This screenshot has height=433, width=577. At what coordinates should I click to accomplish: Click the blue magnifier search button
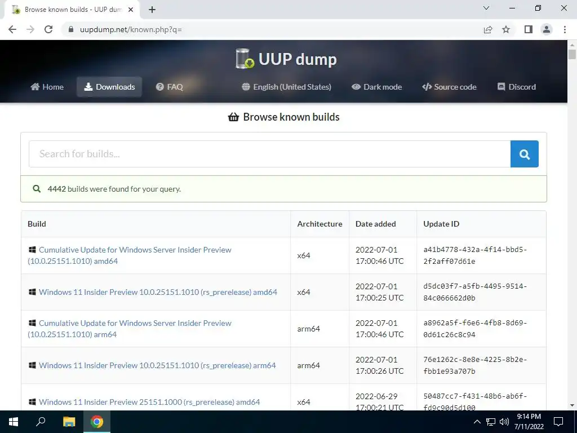pyautogui.click(x=525, y=154)
